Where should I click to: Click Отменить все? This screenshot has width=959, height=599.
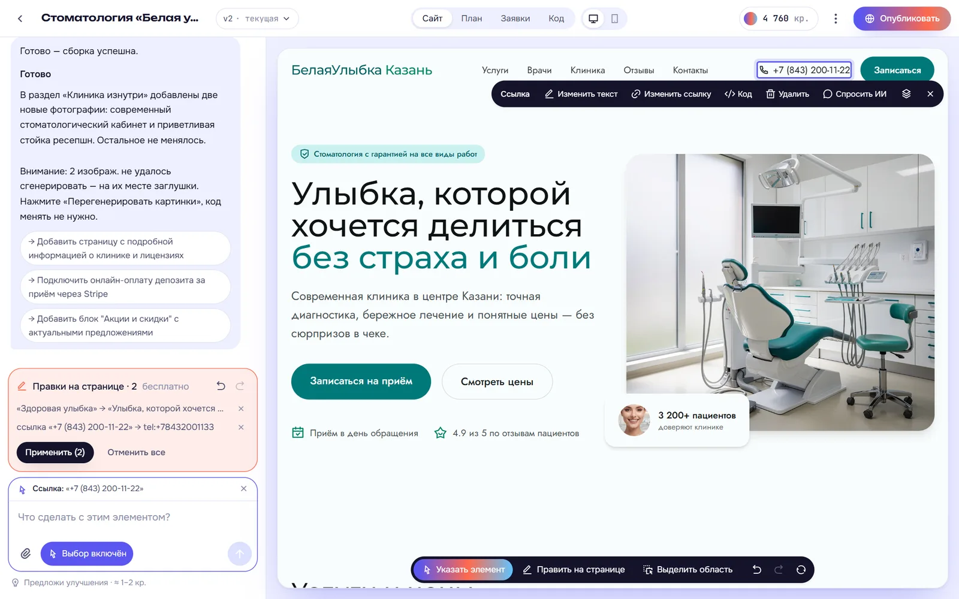[x=136, y=452]
